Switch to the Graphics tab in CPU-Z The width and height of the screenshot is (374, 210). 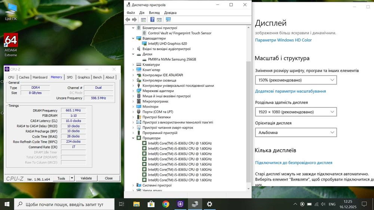tap(83, 77)
